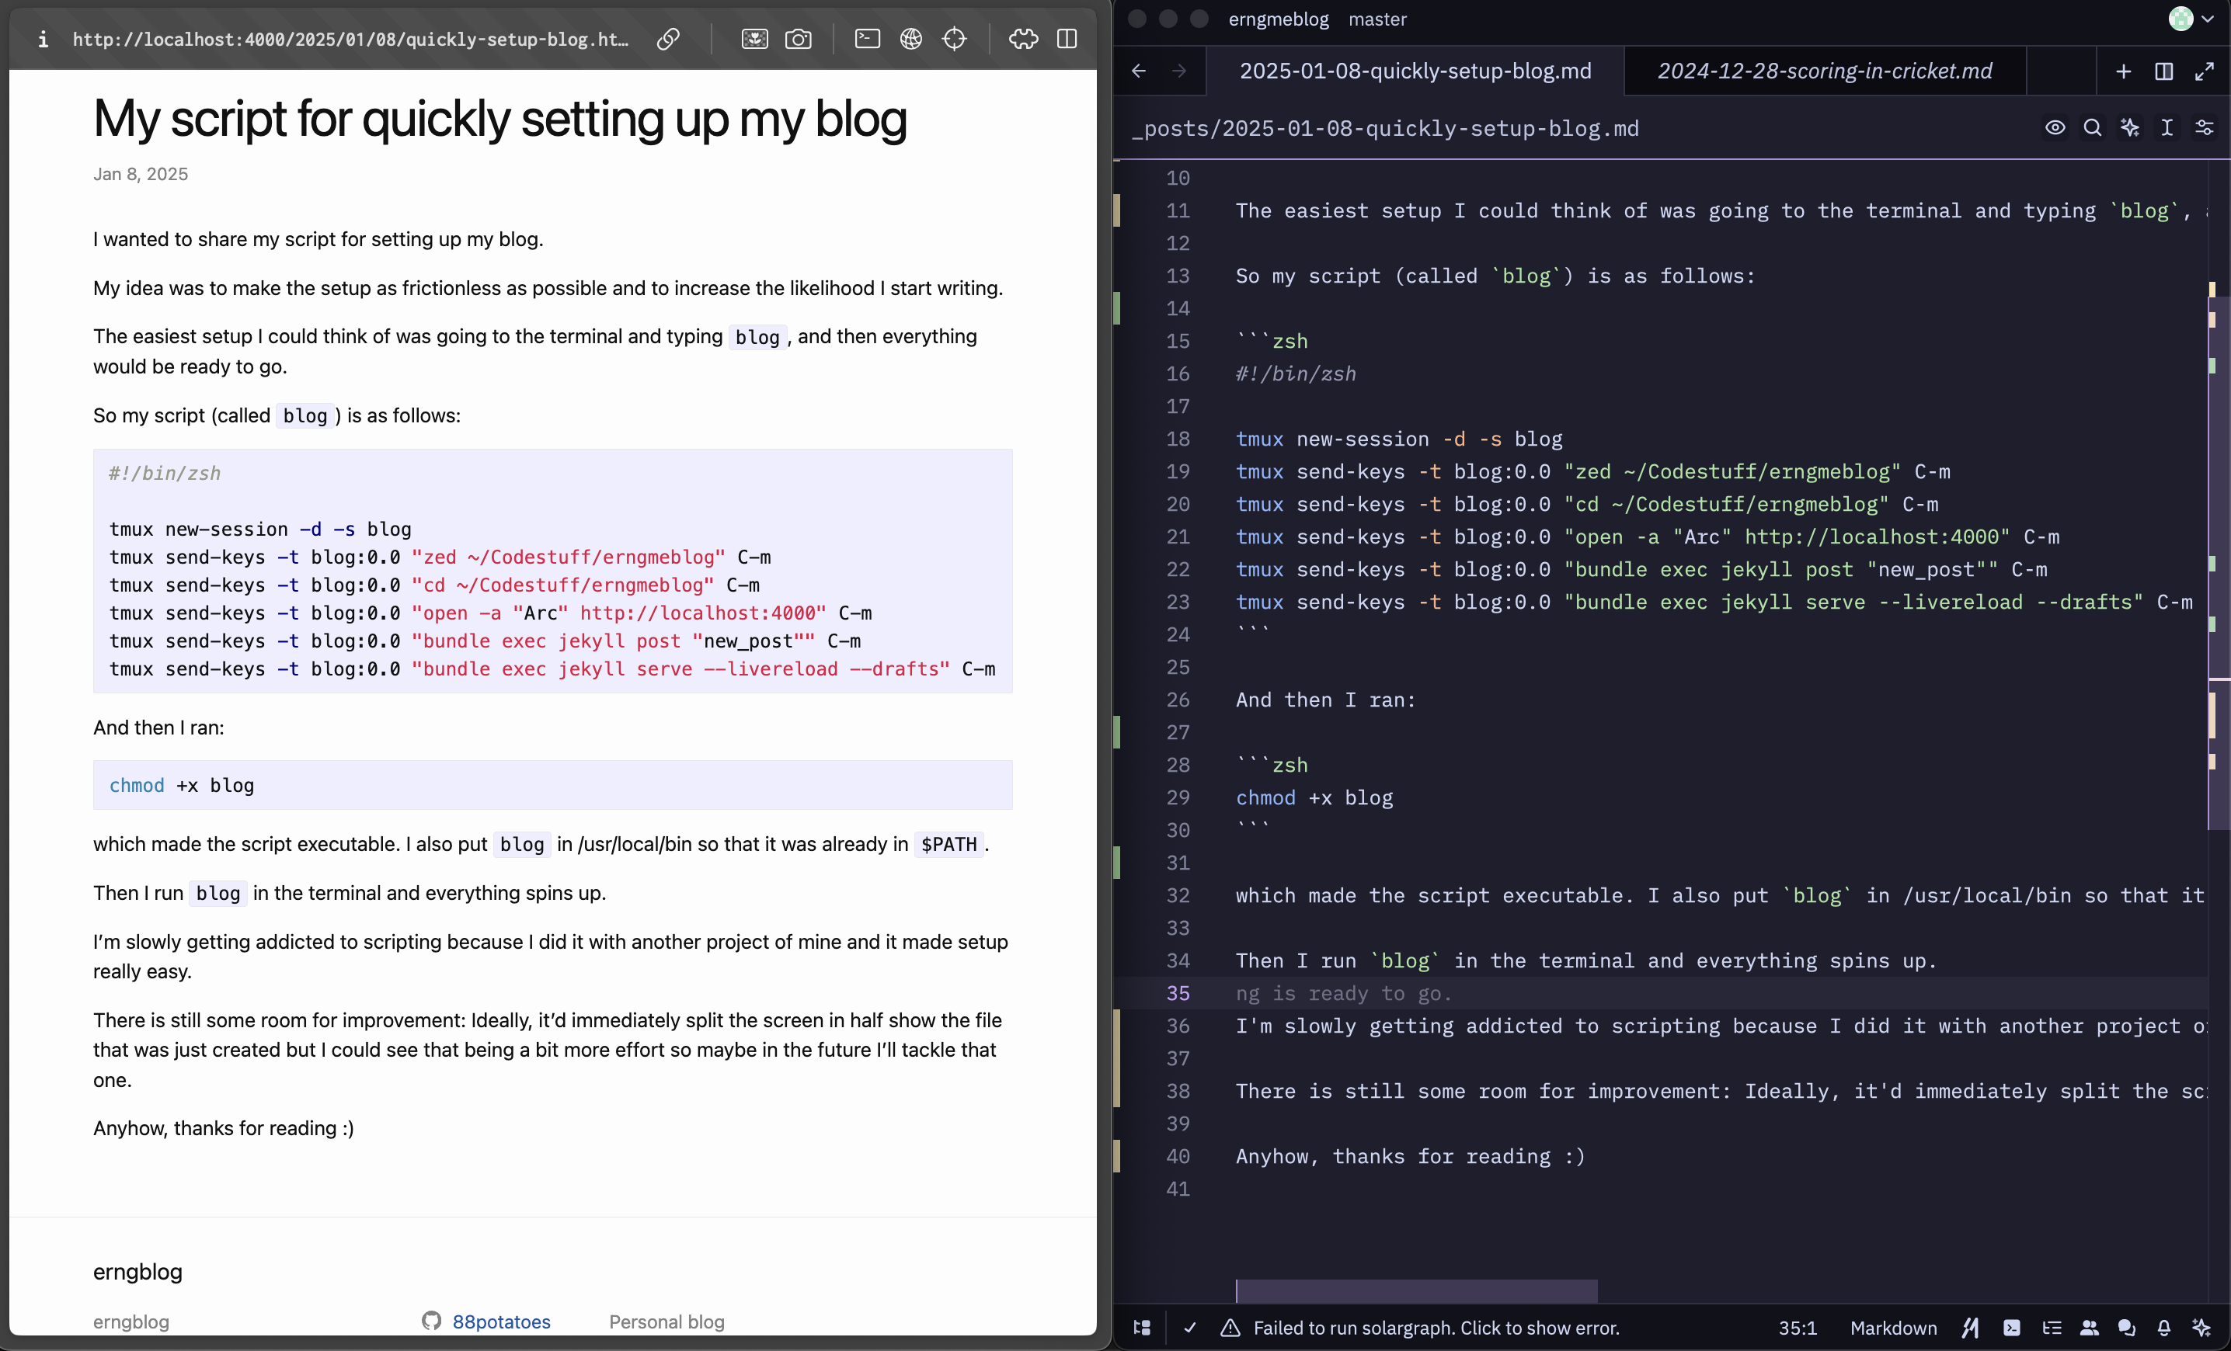Toggle the collaboration panel people icon
The width and height of the screenshot is (2231, 1351).
click(x=2089, y=1328)
